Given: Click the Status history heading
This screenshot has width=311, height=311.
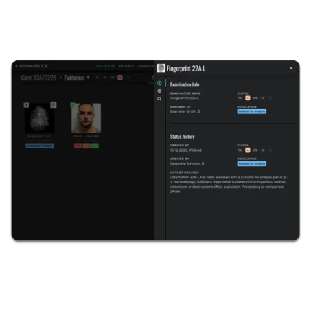Looking at the screenshot, I should click(x=182, y=137).
